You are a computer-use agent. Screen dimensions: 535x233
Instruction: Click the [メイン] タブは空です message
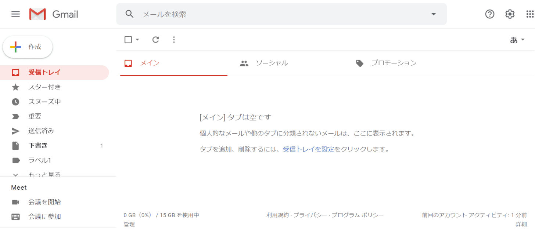(x=235, y=117)
